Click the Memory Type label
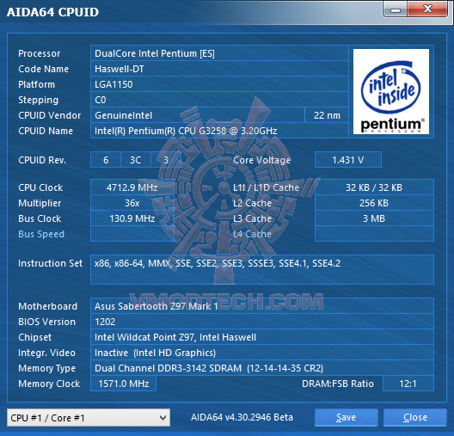This screenshot has width=454, height=436. point(47,368)
